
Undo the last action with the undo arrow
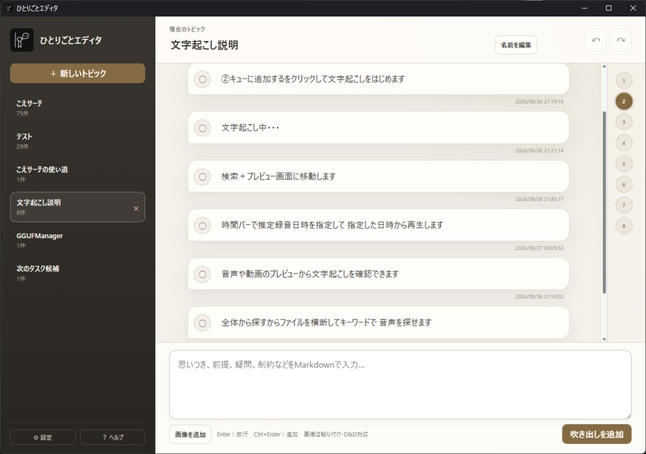[596, 40]
